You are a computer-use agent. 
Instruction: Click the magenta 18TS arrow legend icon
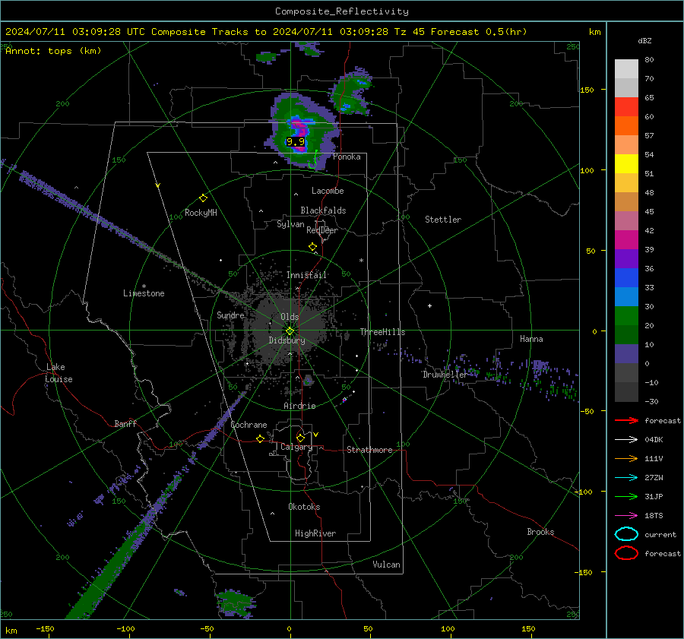click(626, 516)
